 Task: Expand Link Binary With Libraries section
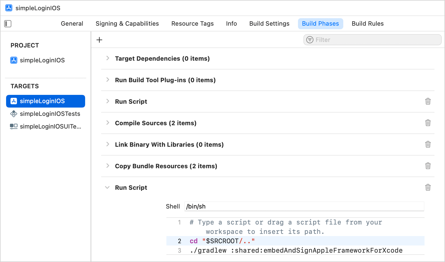[x=108, y=144]
